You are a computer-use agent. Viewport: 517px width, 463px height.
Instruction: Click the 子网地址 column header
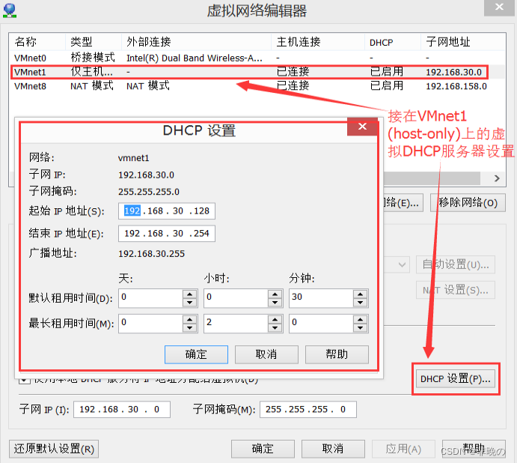click(x=463, y=42)
